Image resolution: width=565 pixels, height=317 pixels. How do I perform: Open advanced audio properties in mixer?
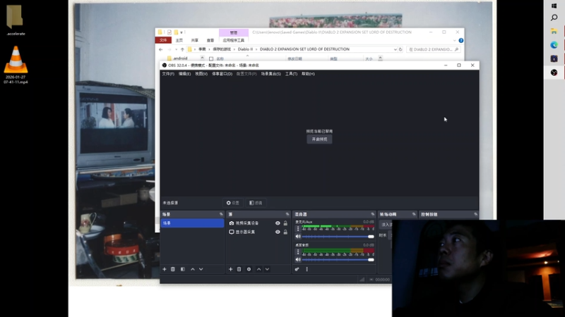pos(297,269)
